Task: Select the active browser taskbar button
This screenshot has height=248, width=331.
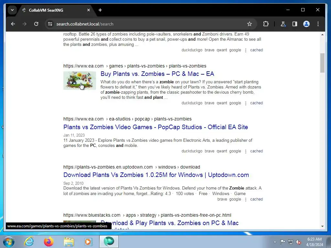Action: point(109,242)
